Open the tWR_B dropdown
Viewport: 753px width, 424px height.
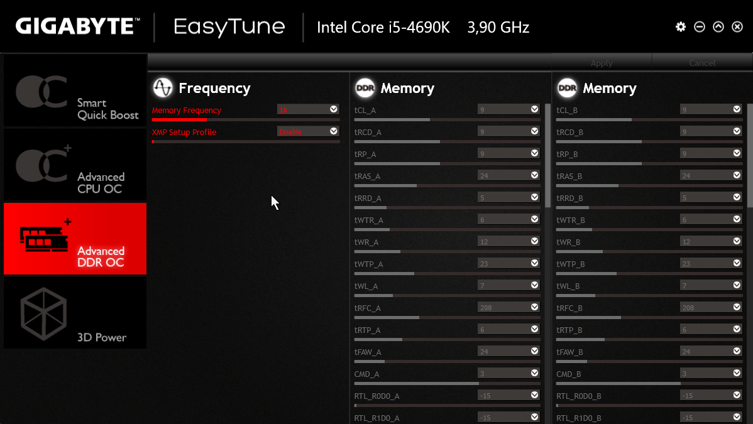[711, 242]
